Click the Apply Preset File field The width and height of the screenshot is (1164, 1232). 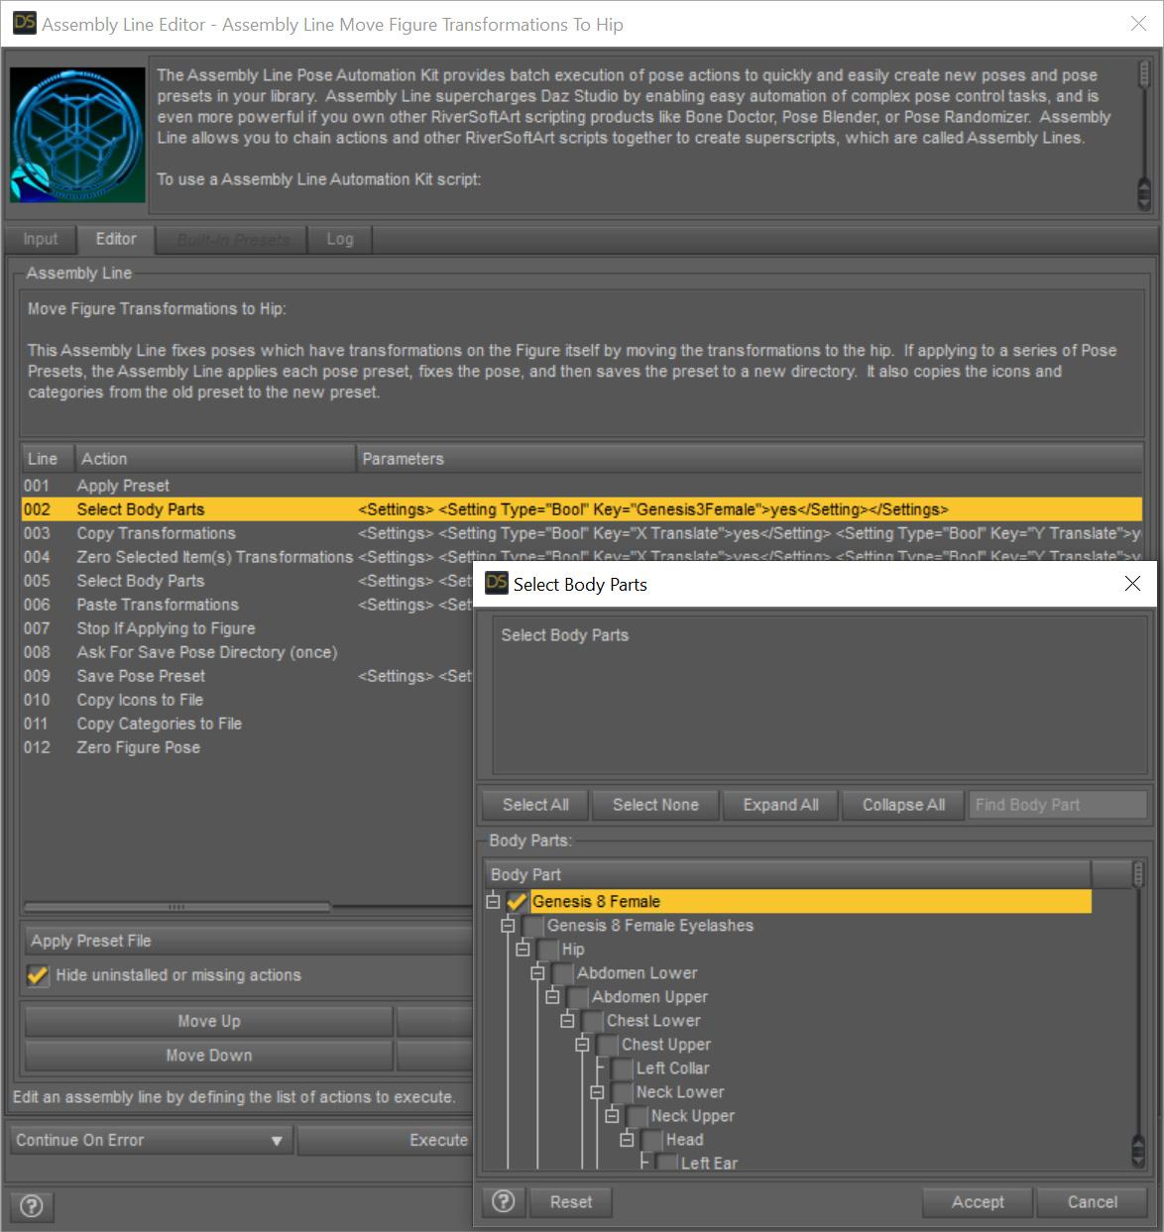click(x=246, y=941)
